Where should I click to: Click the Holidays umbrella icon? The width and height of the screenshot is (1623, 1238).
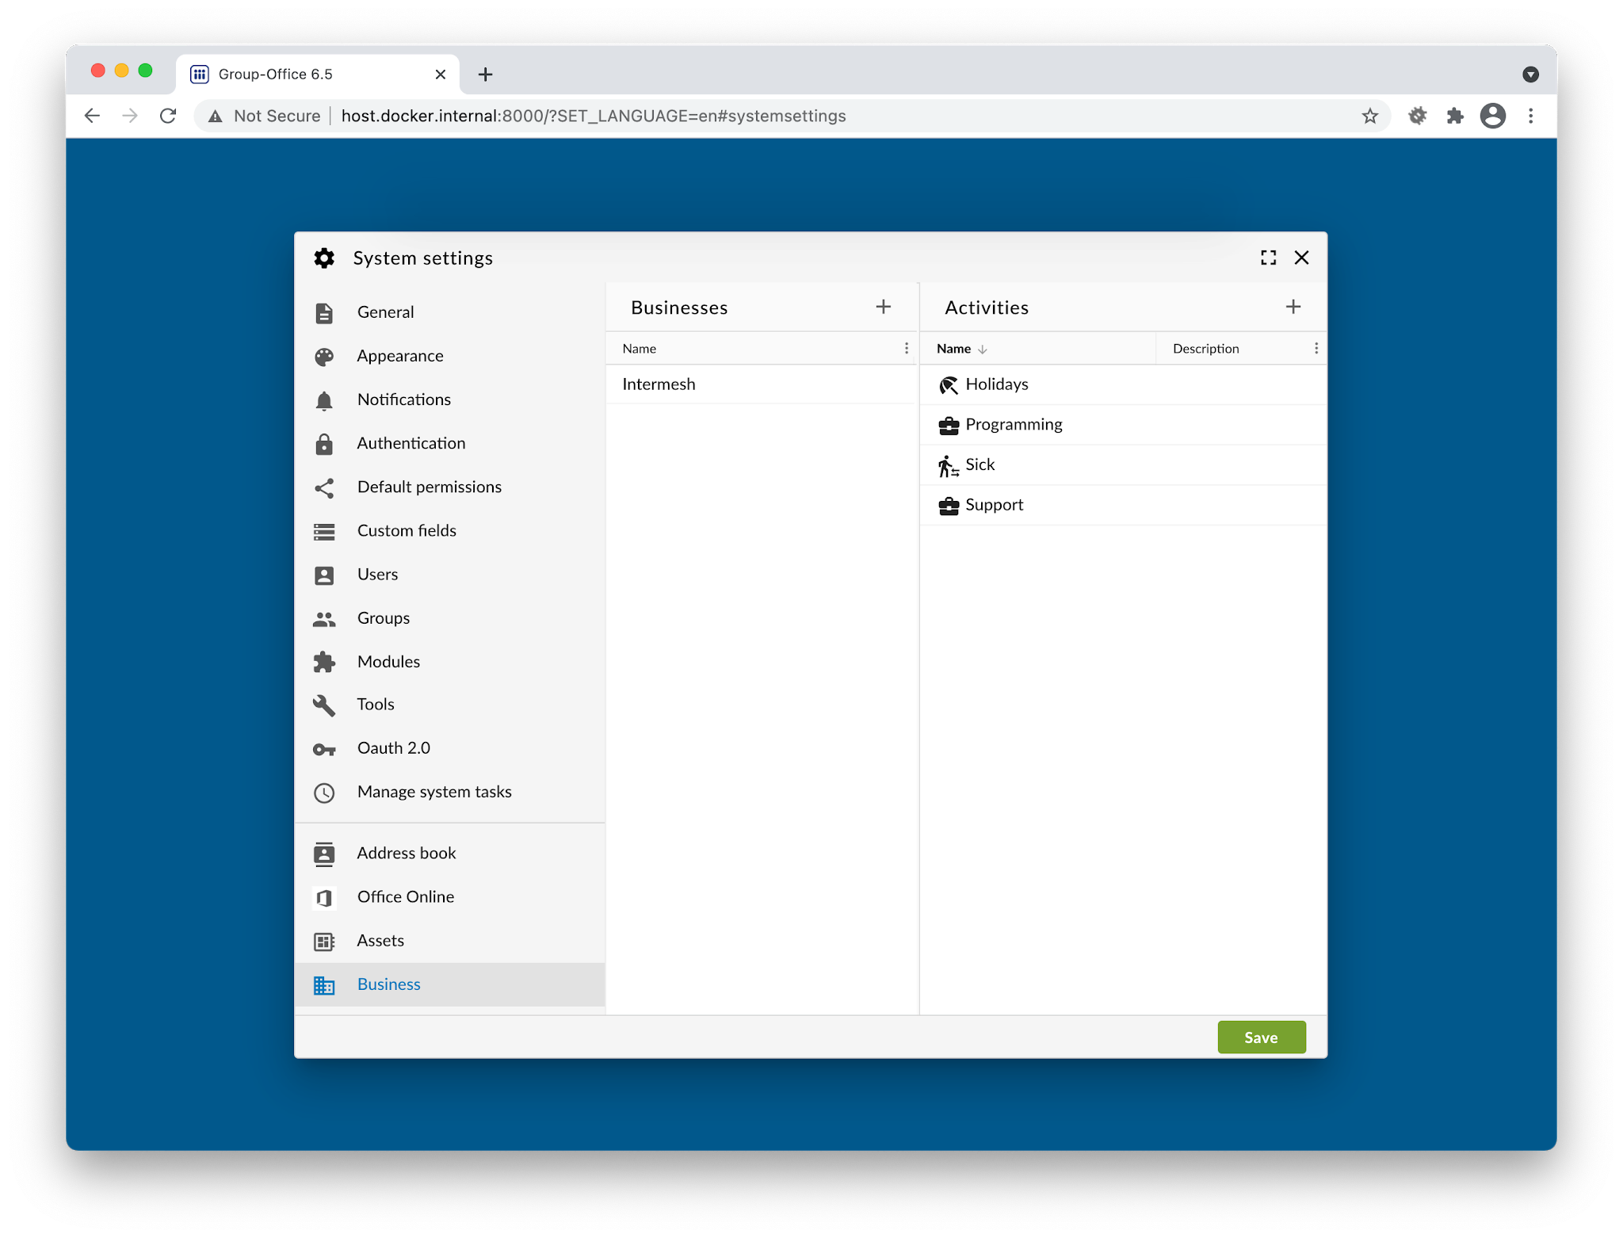tap(948, 385)
